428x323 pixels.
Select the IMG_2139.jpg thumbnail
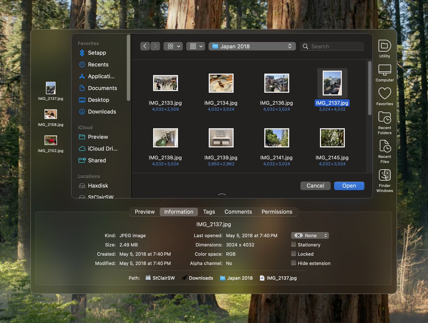click(221, 138)
